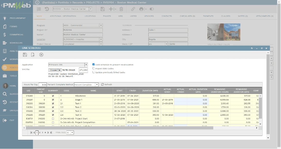Go to page 2 of the grid
The image size is (281, 149).
pyautogui.click(x=40, y=133)
